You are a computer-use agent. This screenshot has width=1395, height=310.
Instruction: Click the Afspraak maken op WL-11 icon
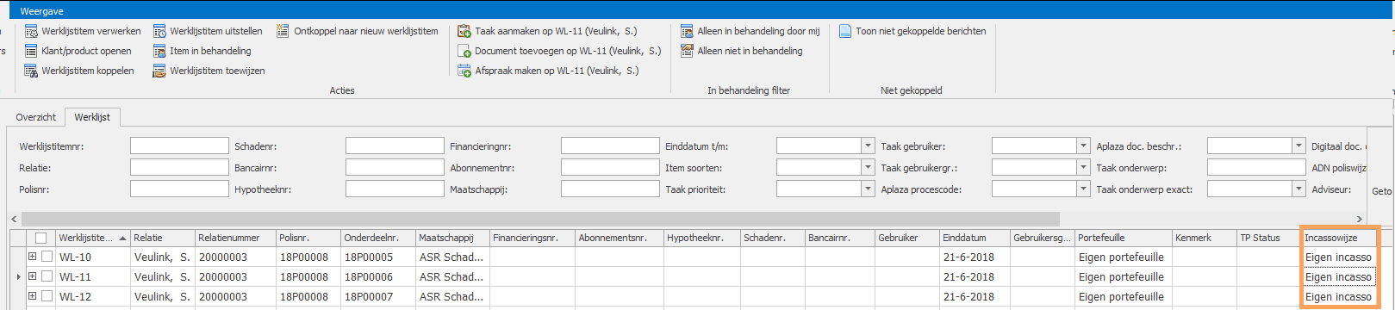464,71
